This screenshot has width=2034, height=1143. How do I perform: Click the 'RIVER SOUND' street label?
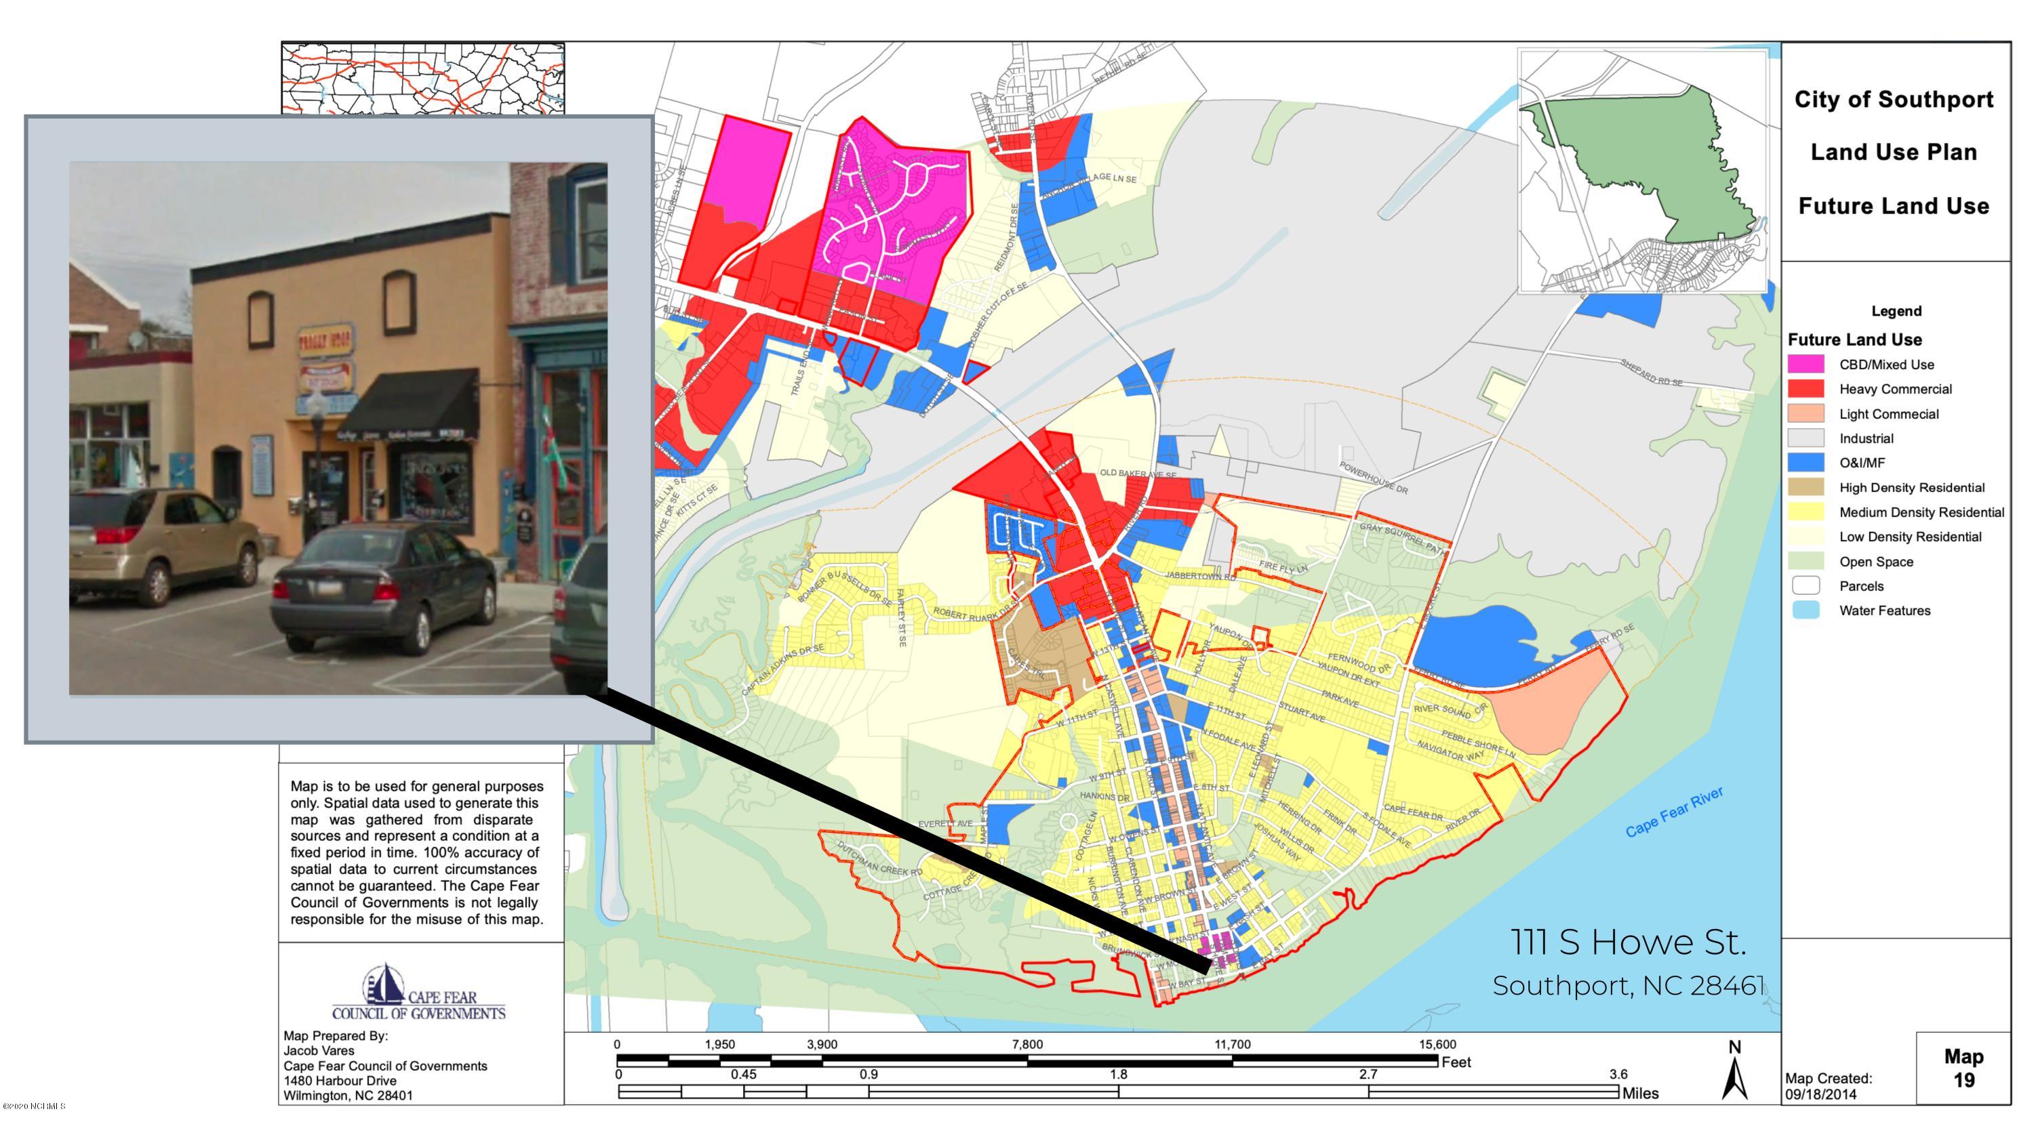pos(1442,710)
